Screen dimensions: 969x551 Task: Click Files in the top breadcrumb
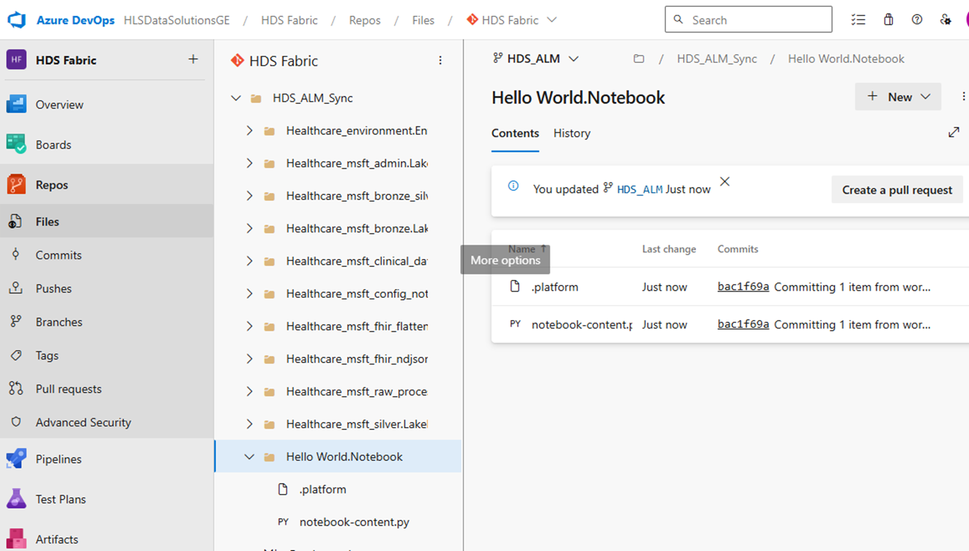(x=423, y=20)
